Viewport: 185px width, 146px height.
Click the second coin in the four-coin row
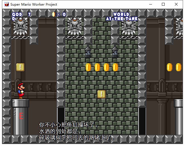pos(97,67)
